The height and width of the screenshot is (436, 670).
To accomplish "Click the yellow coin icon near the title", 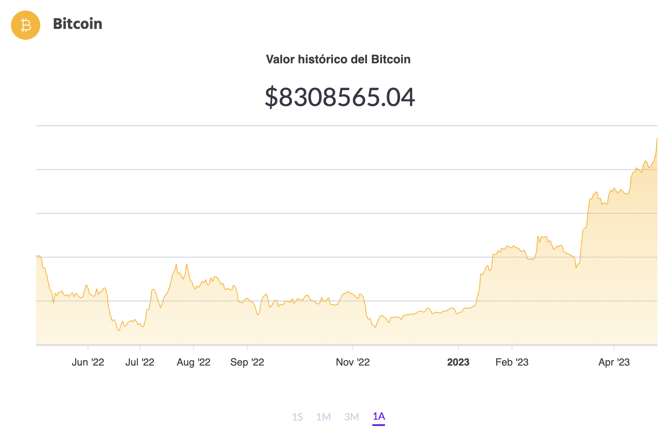I will point(25,25).
